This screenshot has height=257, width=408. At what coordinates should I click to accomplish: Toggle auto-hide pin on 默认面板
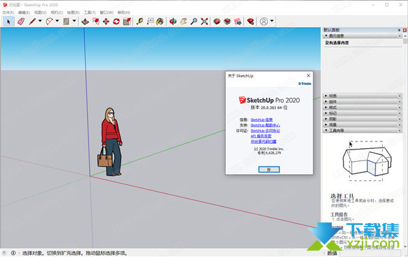399,30
